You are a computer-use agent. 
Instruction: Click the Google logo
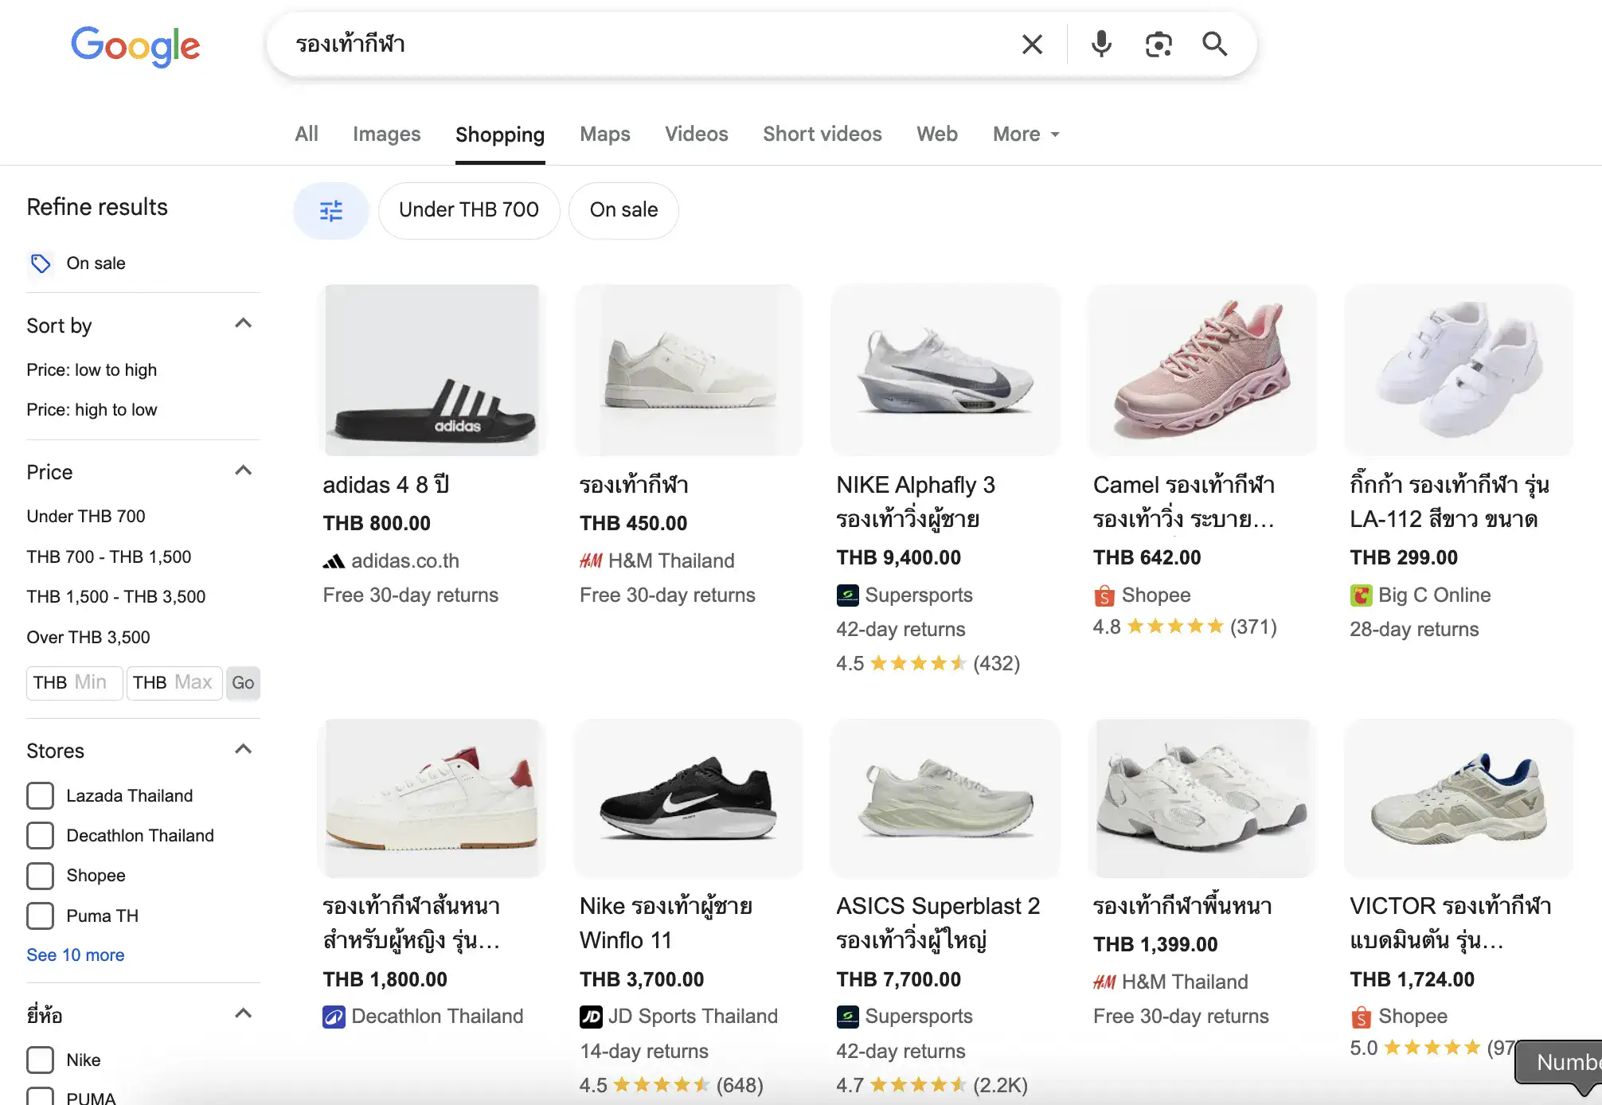[135, 46]
